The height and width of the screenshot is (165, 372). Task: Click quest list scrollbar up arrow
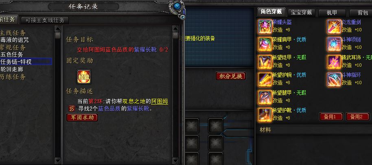(58, 29)
